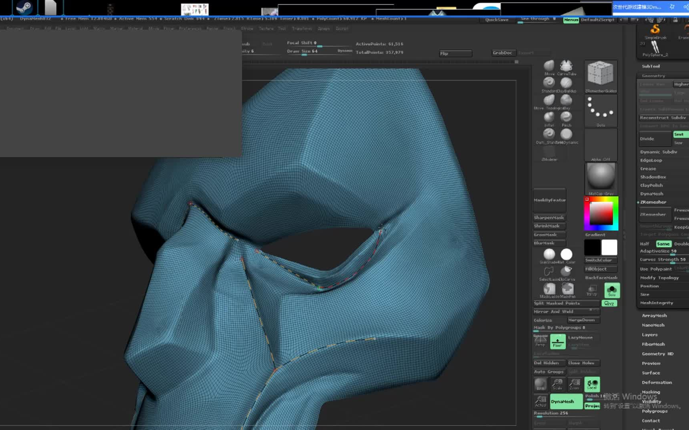Image resolution: width=689 pixels, height=430 pixels.
Task: Open the Tool menu
Action: pos(282,28)
